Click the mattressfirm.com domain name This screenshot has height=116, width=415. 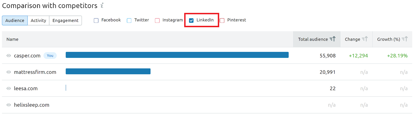tap(35, 72)
